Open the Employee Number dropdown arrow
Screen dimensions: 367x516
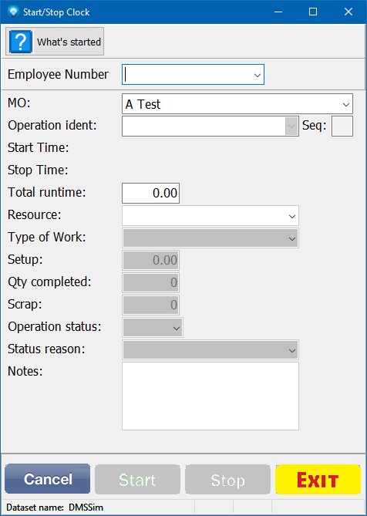click(258, 75)
